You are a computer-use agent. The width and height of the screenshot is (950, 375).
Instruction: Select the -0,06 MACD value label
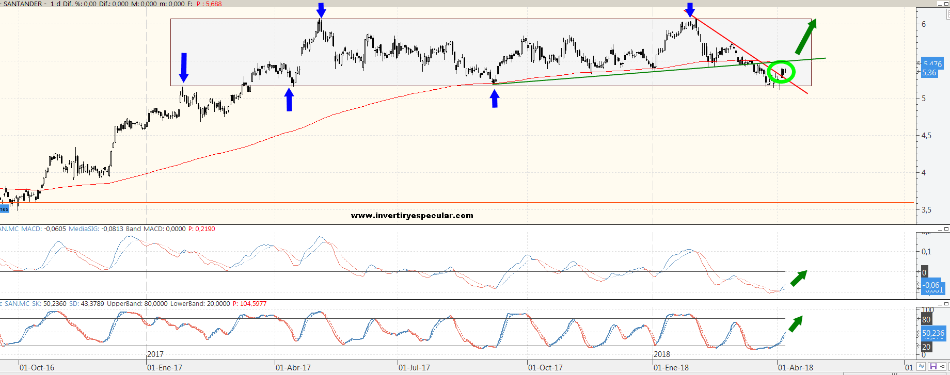click(x=931, y=285)
